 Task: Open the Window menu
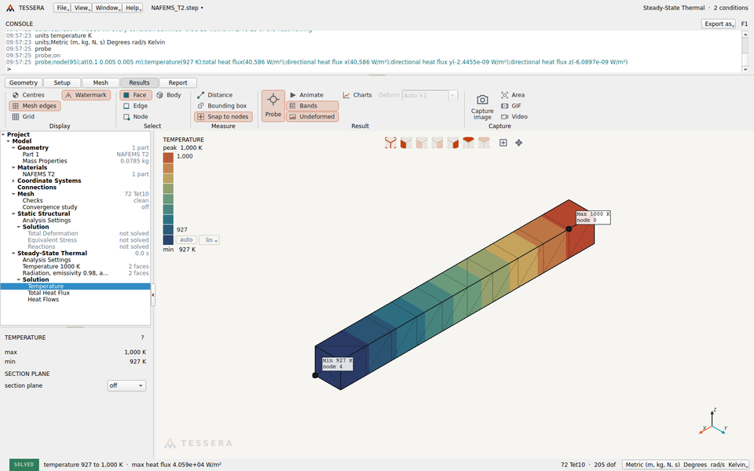tap(107, 8)
